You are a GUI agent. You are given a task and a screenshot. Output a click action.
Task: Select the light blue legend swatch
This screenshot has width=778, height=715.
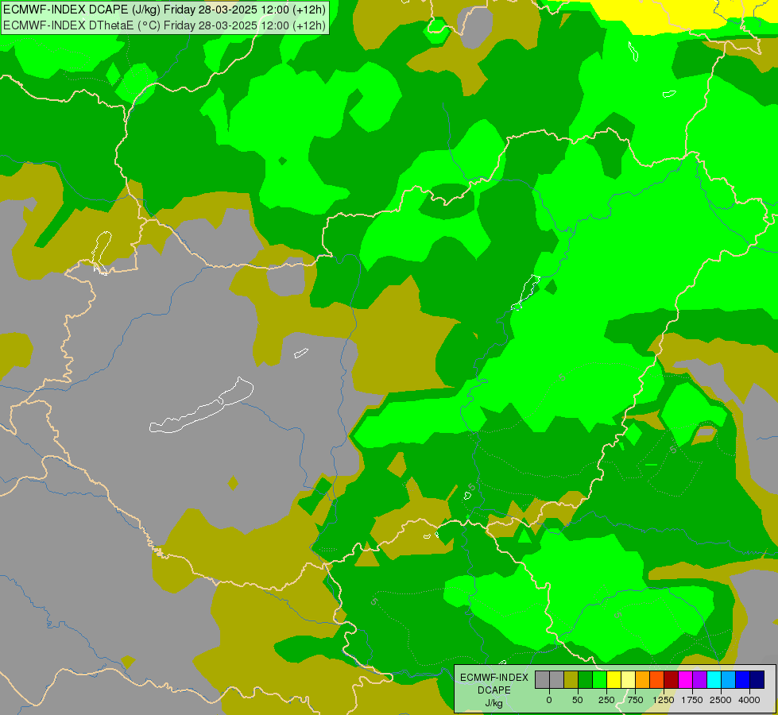point(729,679)
